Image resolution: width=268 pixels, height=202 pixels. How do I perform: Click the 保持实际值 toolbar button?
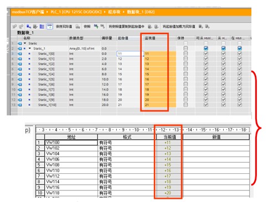coord(64,26)
